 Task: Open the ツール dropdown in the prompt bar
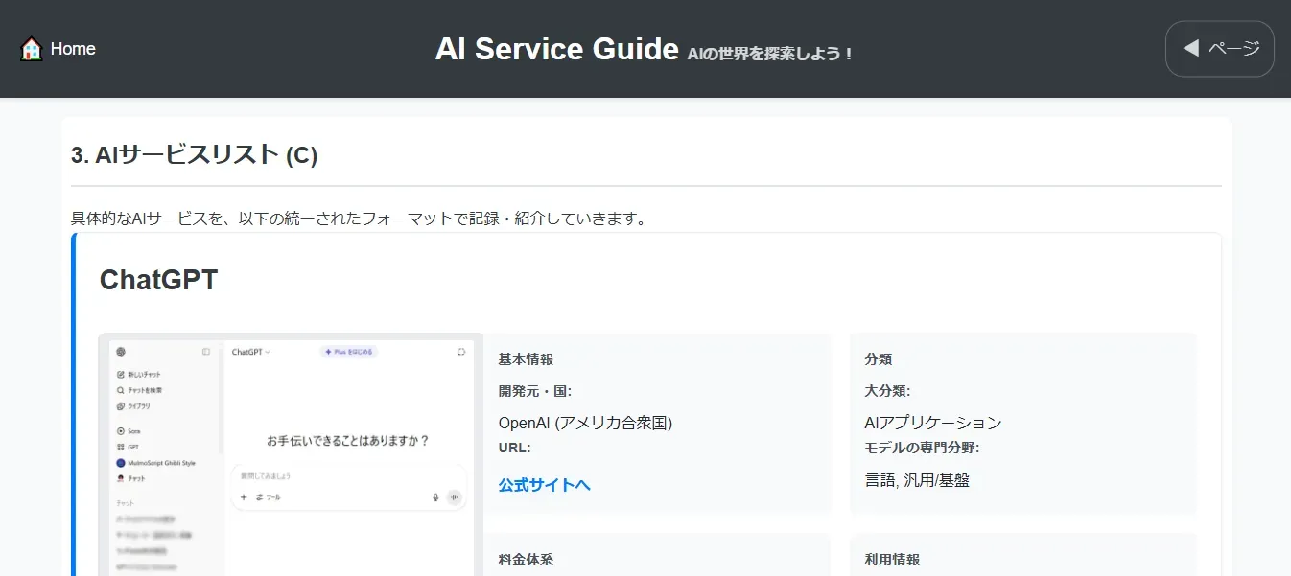click(x=269, y=497)
